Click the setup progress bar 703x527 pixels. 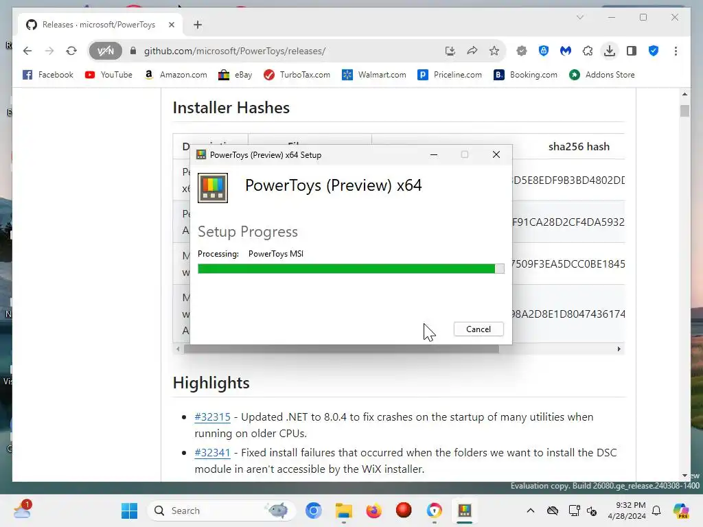(351, 268)
